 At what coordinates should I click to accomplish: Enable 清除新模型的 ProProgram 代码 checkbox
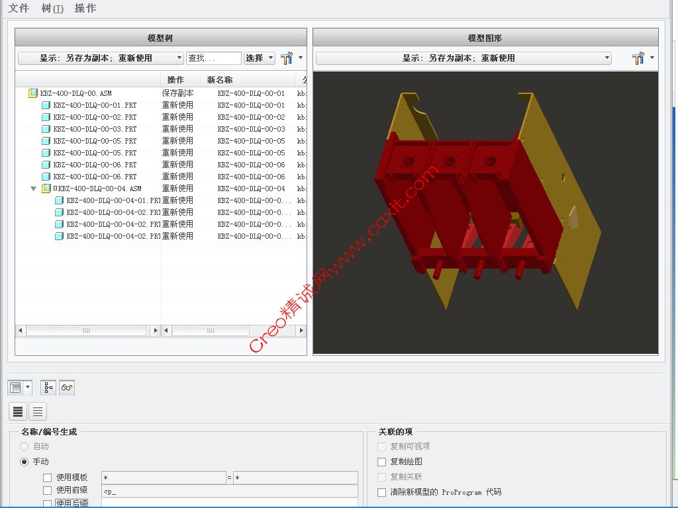pos(382,492)
